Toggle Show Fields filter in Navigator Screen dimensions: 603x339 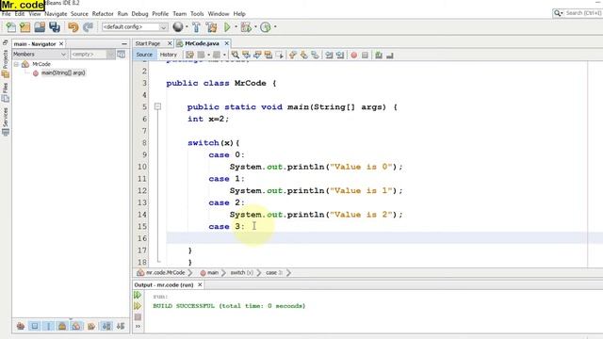tap(35, 326)
